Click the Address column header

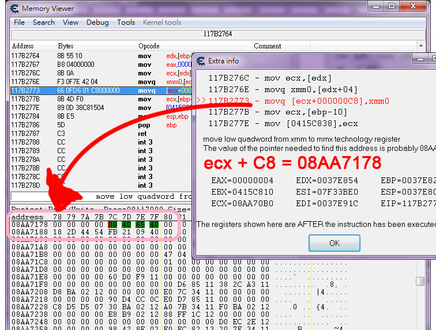coord(23,46)
